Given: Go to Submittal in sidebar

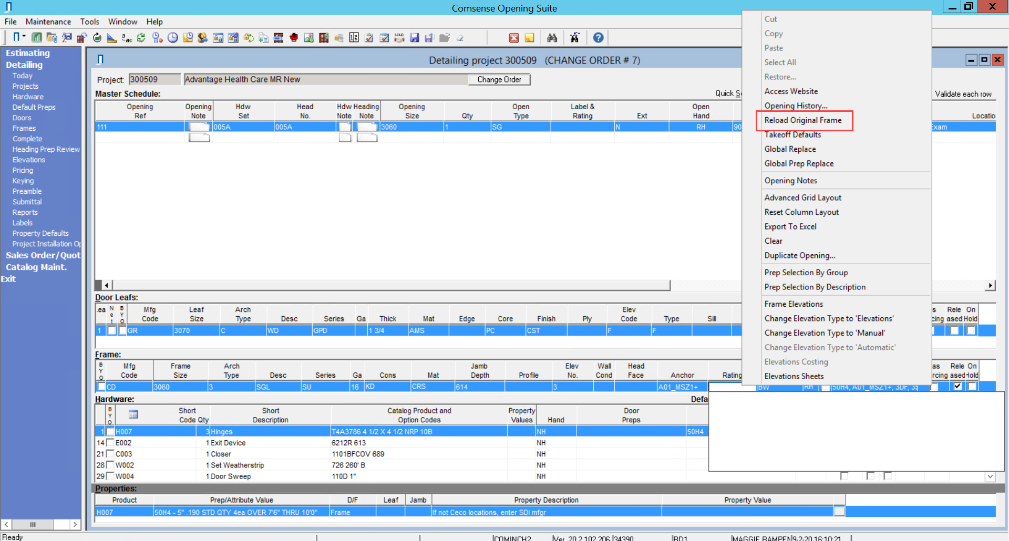Looking at the screenshot, I should [27, 202].
